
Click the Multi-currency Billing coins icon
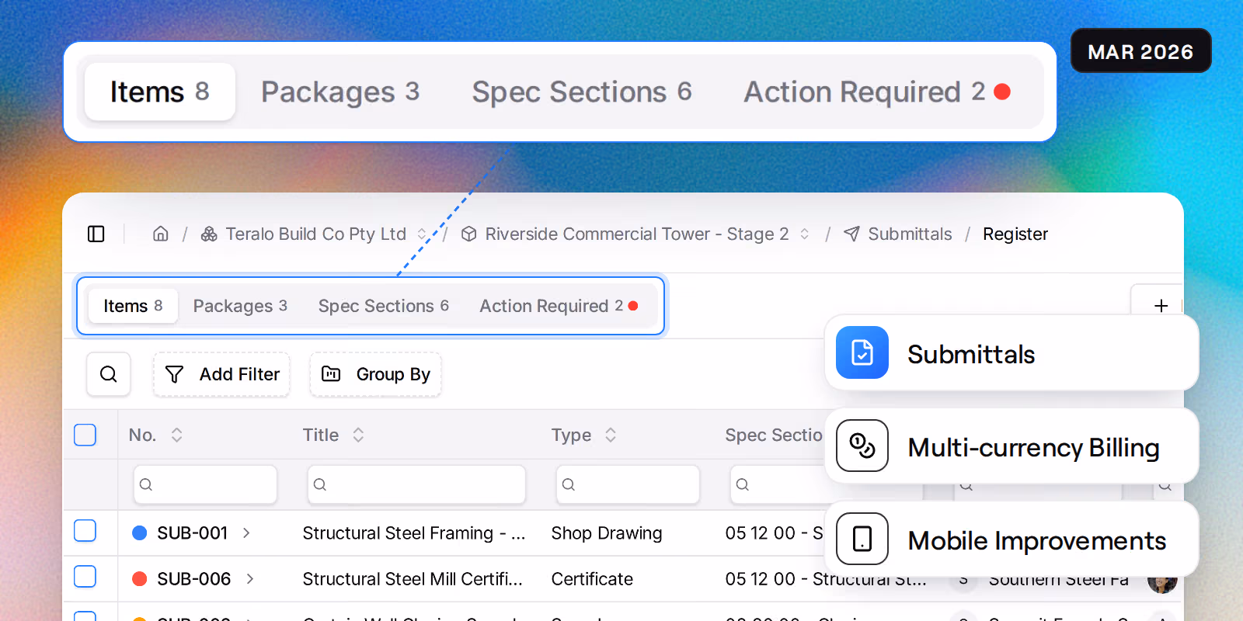coord(862,446)
